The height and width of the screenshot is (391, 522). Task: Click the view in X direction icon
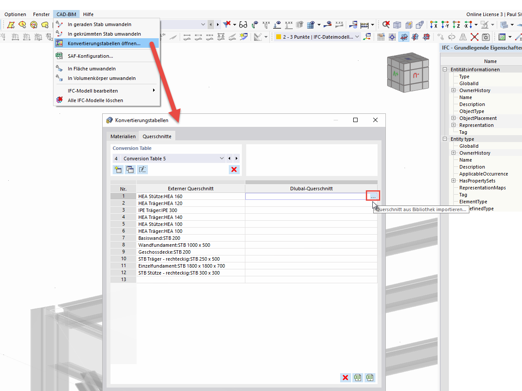pos(434,24)
